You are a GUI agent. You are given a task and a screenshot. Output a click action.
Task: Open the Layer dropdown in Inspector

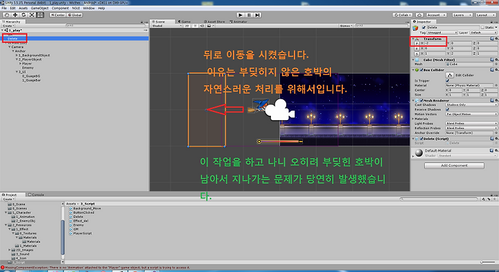tap(483, 33)
